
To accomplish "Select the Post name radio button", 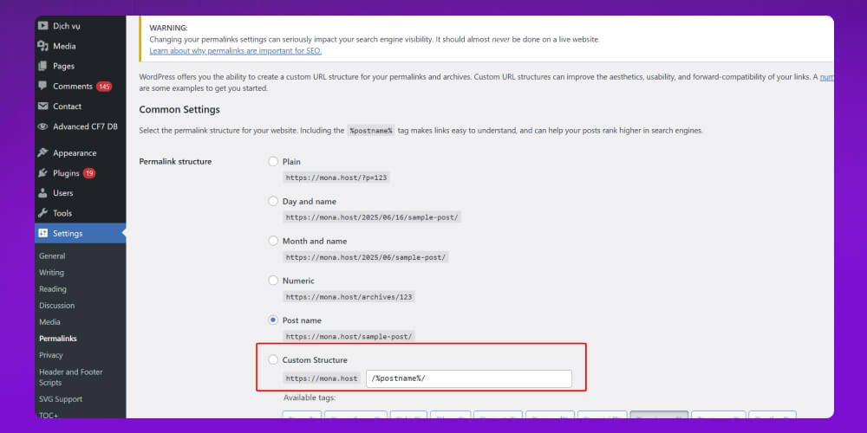I will pos(273,320).
